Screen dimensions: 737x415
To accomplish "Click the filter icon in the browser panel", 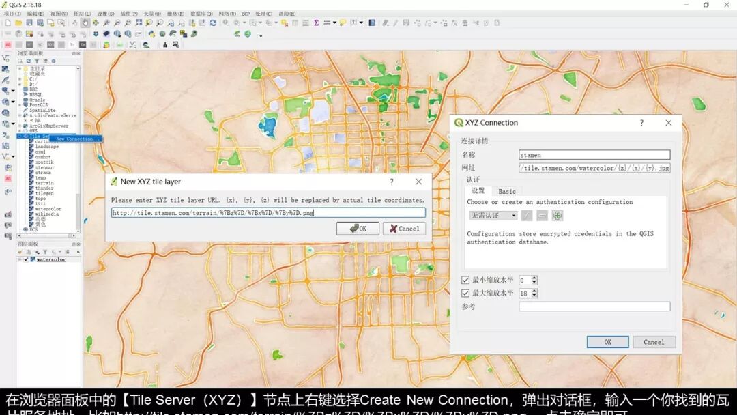I will tap(37, 61).
